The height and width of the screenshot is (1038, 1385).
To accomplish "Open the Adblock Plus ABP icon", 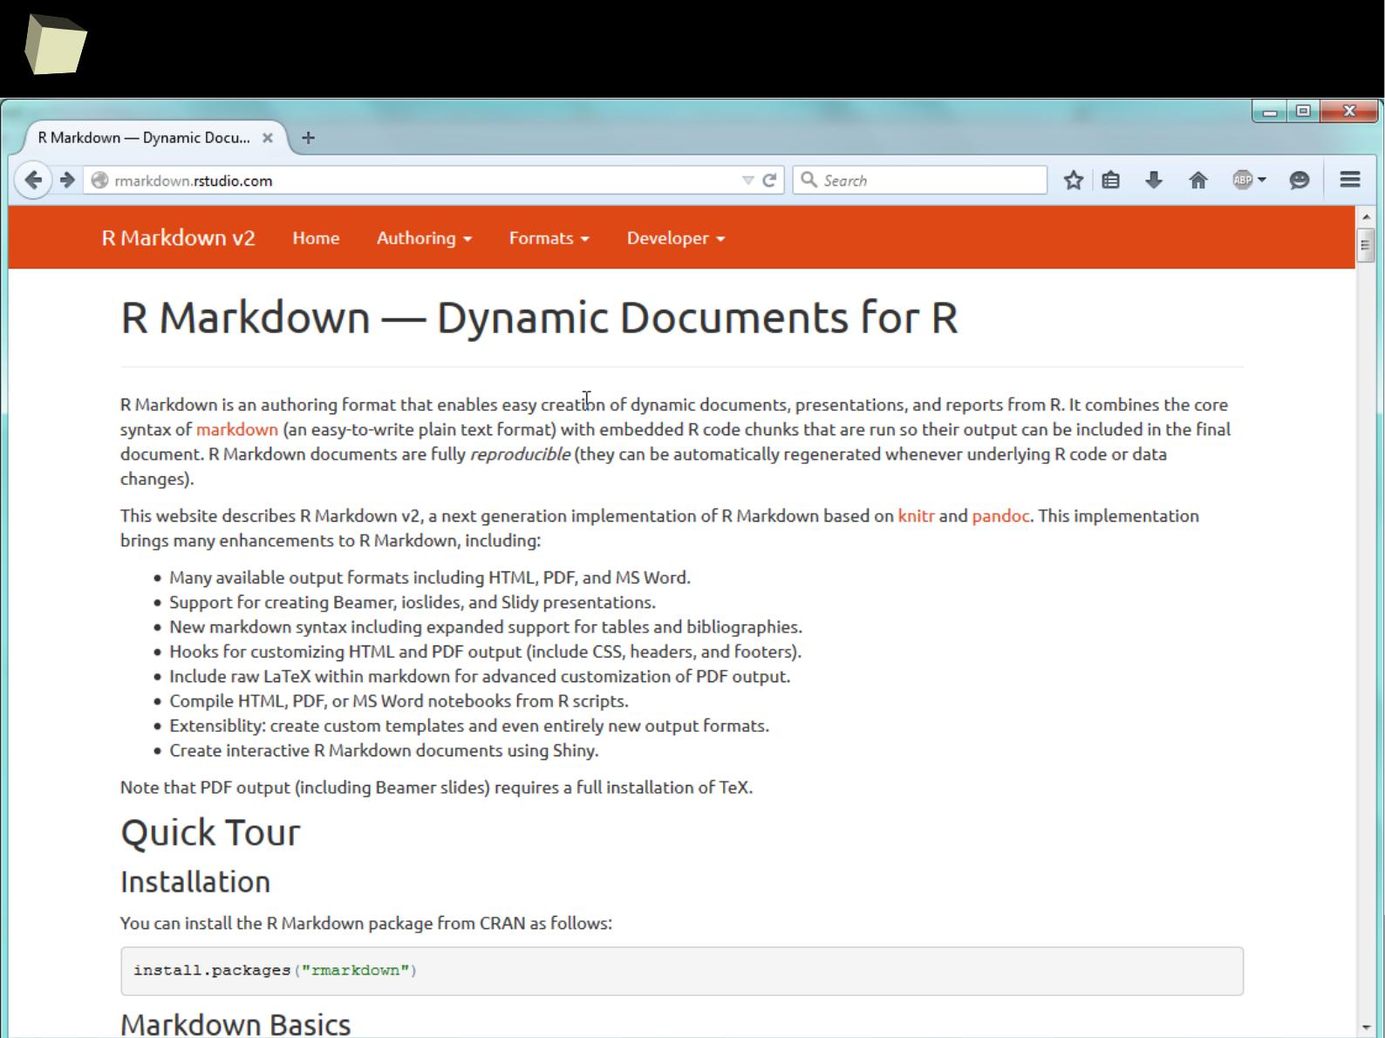I will [x=1243, y=181].
